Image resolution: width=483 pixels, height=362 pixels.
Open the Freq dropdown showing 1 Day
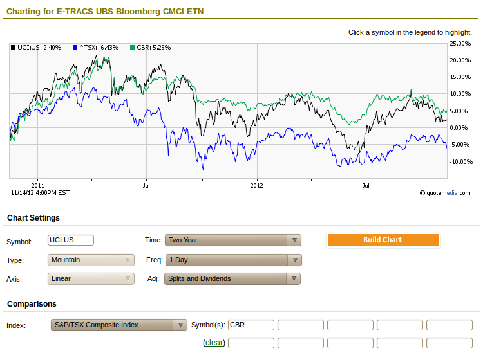click(x=234, y=260)
